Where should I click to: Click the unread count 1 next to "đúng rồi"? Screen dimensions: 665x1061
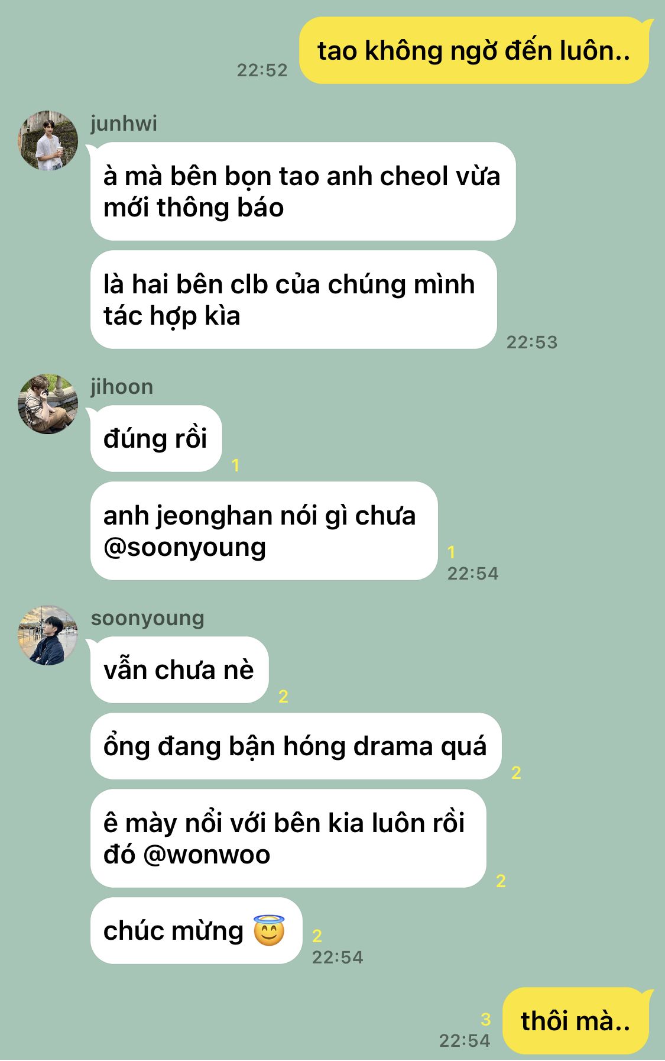pos(236,465)
